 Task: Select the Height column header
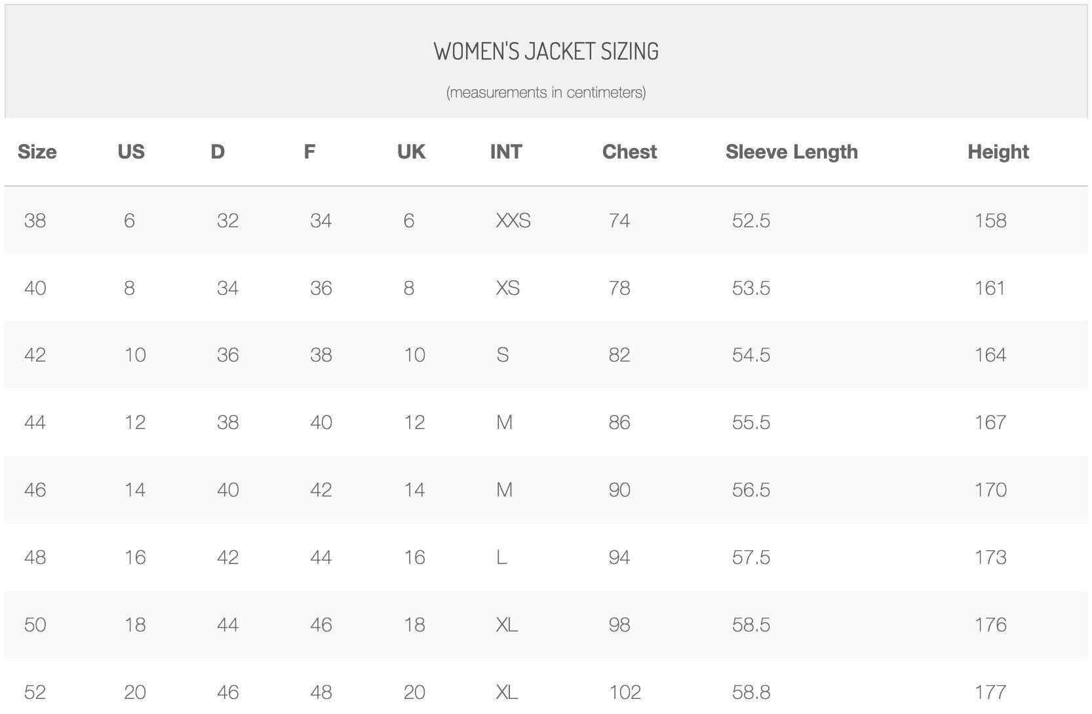pos(998,152)
